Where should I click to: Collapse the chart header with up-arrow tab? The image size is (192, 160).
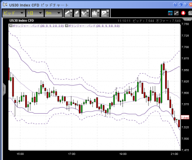(188, 20)
